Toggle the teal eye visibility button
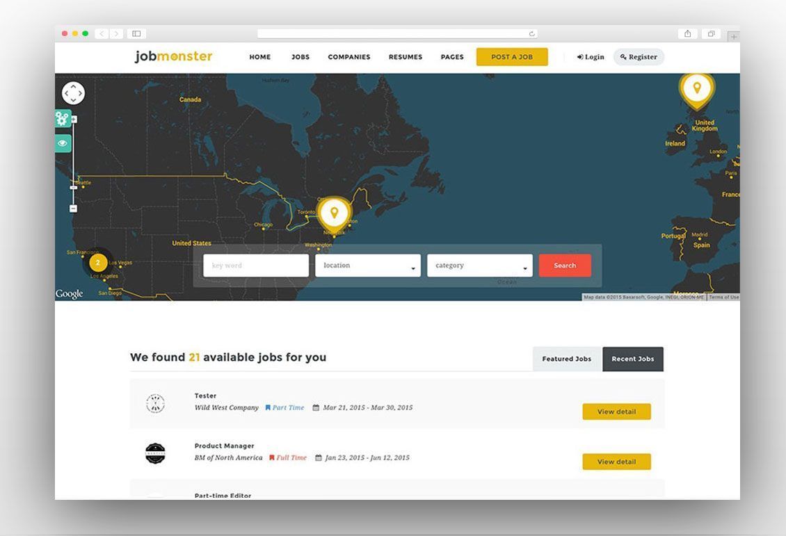Screen dimensions: 786x536 tap(63, 143)
